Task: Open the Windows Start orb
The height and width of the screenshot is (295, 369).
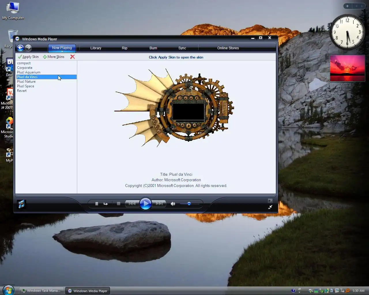Action: (x=8, y=290)
